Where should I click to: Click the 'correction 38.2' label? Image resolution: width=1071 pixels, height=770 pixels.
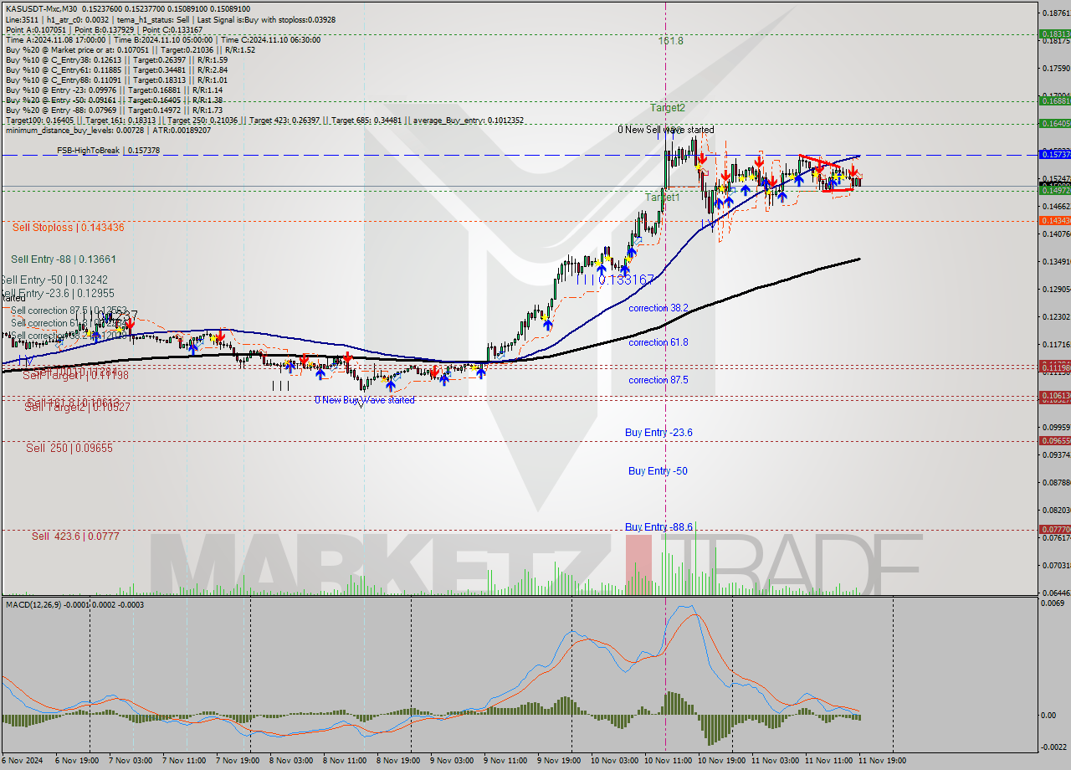(x=658, y=308)
